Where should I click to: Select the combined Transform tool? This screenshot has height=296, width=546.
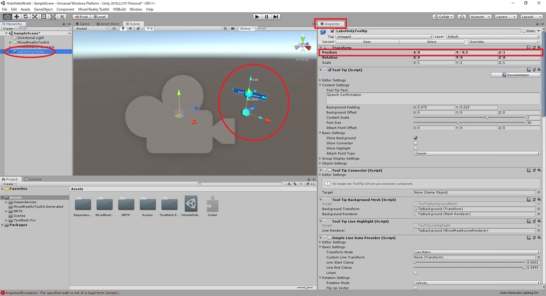53,16
